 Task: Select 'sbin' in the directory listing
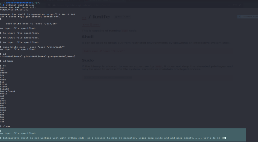coord(3,108)
